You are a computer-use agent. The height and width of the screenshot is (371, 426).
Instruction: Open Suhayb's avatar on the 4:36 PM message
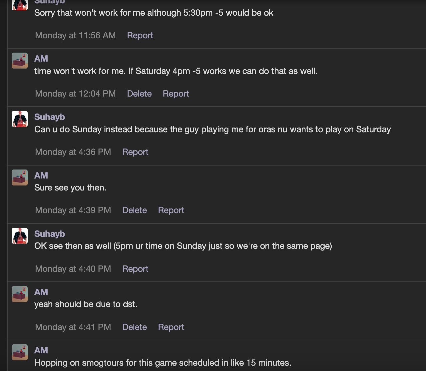click(20, 119)
